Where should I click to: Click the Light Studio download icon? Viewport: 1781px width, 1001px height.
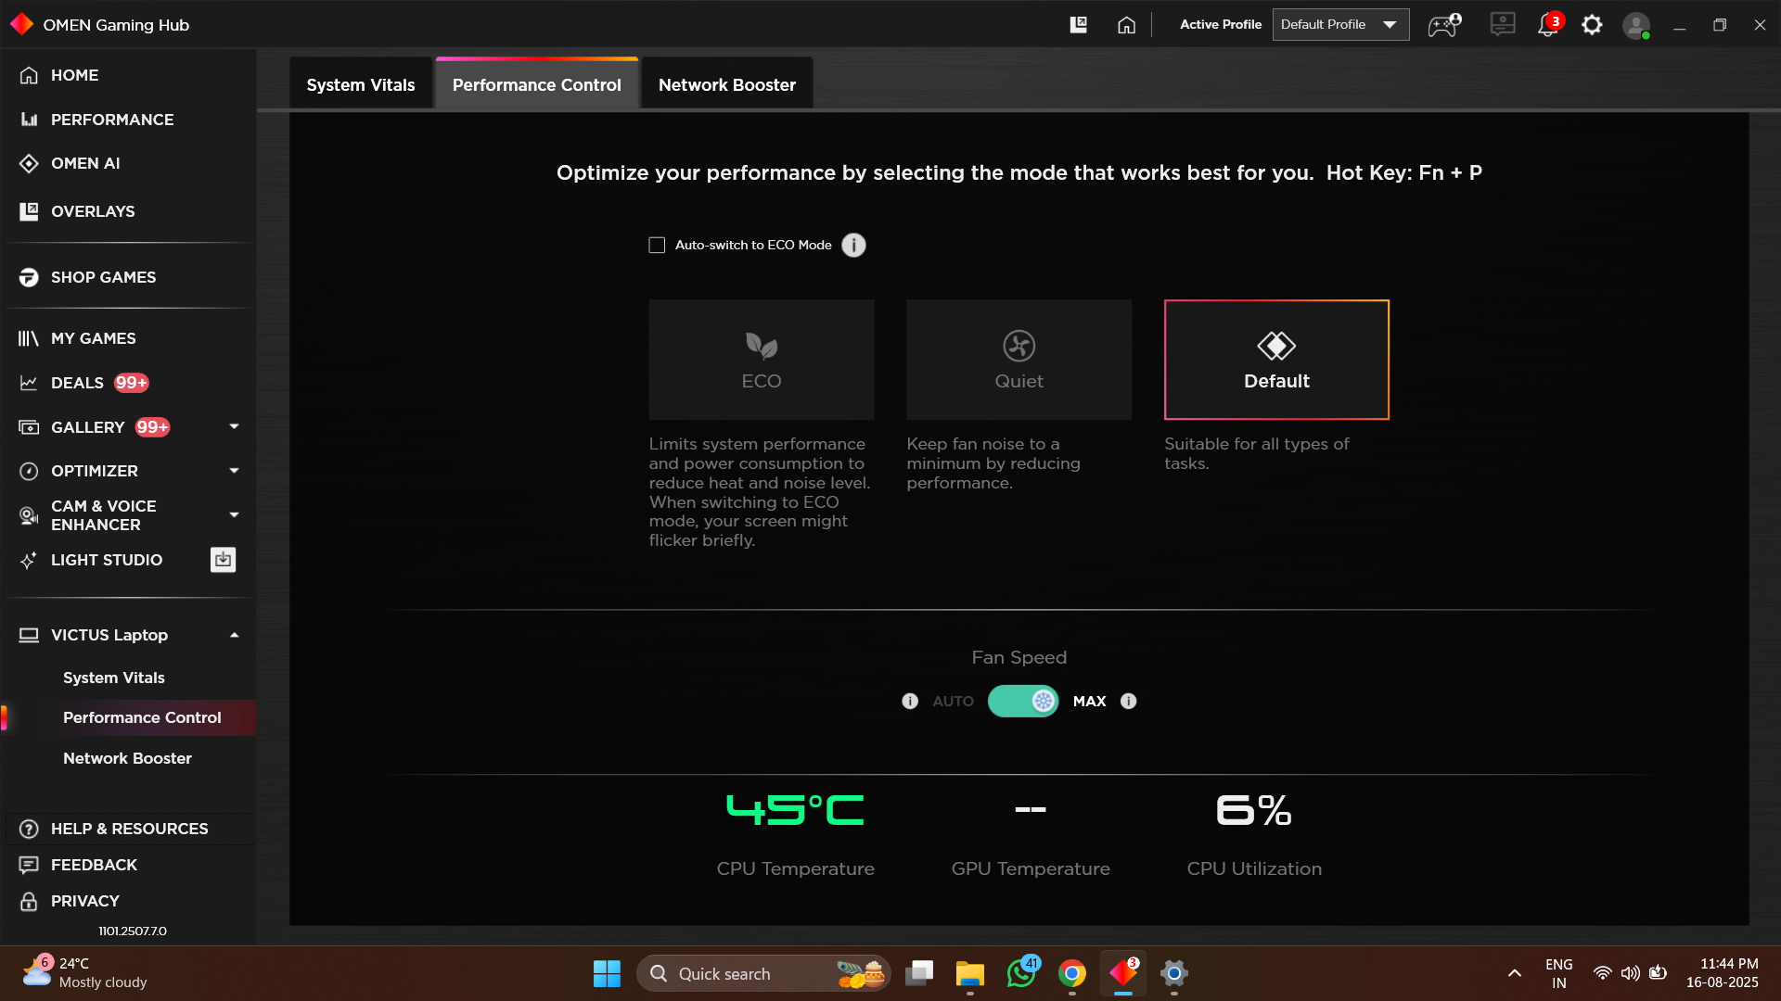[x=223, y=560]
